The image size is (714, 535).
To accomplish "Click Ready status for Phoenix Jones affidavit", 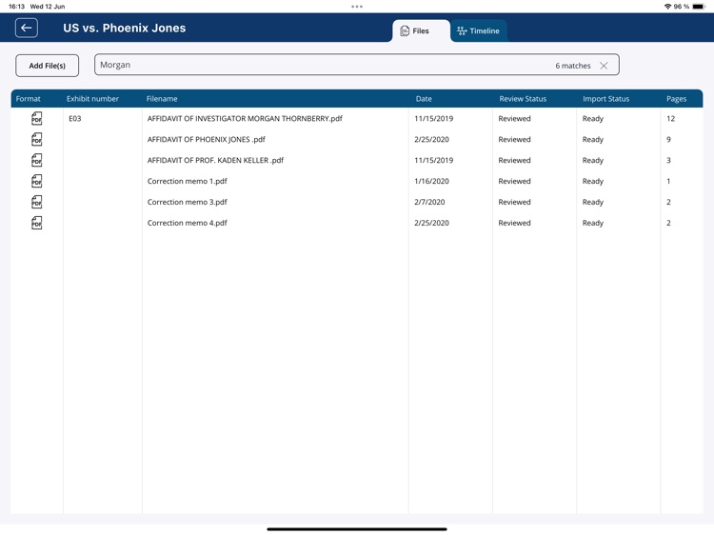I will click(592, 139).
